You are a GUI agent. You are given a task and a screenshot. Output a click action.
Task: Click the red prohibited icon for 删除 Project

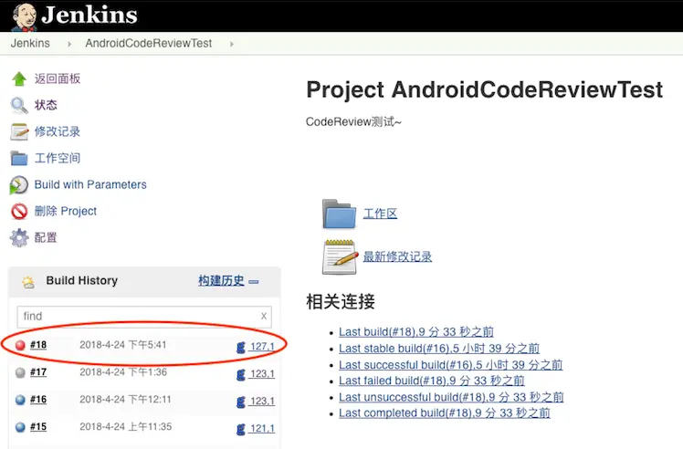pyautogui.click(x=19, y=211)
